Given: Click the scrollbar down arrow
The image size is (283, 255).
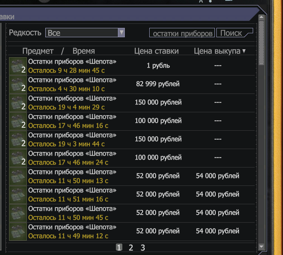Looking at the screenshot, I should 261,247.
